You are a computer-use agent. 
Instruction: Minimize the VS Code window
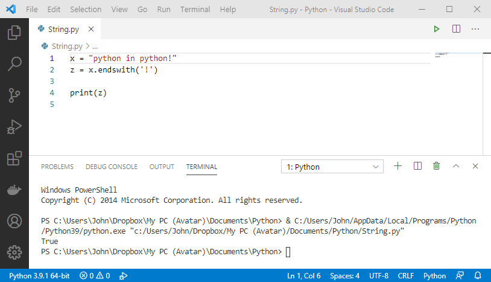coord(422,9)
